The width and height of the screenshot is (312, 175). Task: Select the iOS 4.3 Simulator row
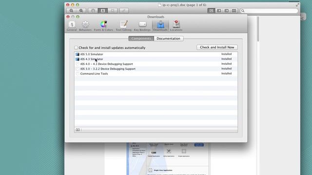tap(156, 59)
